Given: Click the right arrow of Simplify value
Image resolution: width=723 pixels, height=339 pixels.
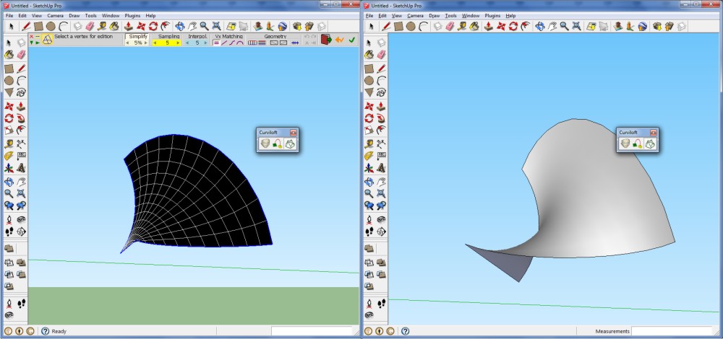Looking at the screenshot, I should pos(145,43).
